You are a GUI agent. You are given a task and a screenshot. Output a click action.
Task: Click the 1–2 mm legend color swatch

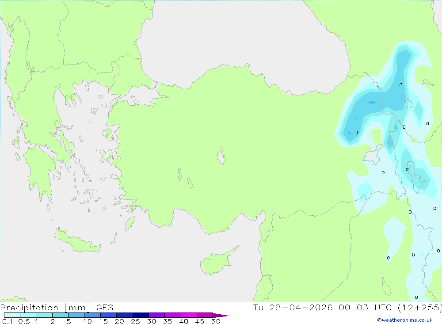pos(44,315)
